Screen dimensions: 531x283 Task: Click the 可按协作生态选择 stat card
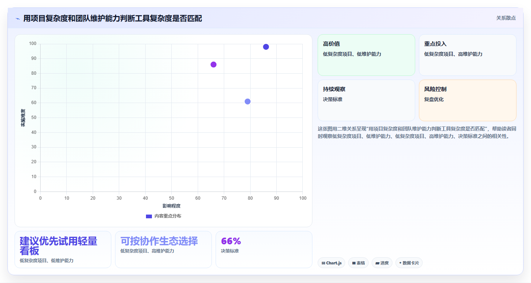pyautogui.click(x=163, y=250)
